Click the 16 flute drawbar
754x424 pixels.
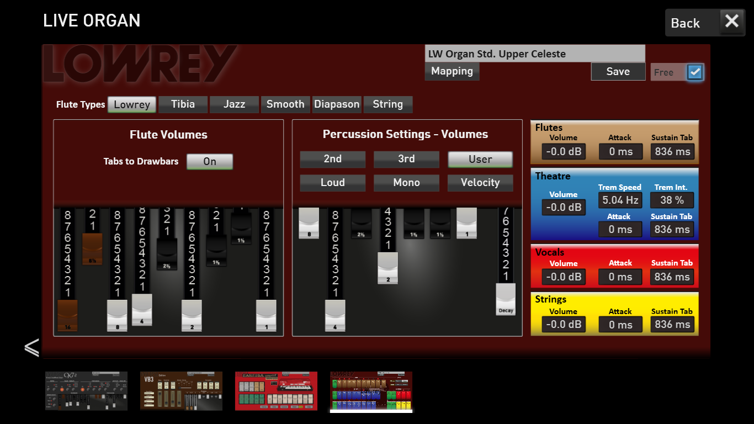click(67, 316)
